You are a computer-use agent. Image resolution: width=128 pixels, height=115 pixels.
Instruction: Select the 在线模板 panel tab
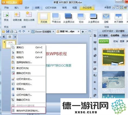point(115,36)
